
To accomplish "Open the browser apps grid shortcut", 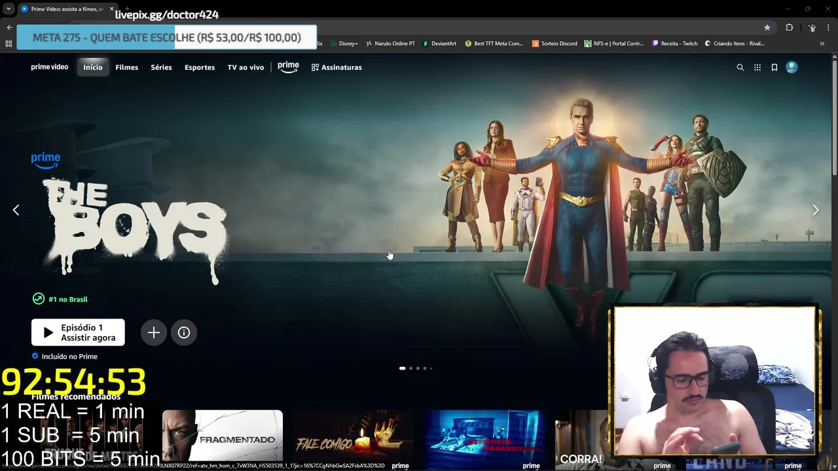I will click(9, 44).
